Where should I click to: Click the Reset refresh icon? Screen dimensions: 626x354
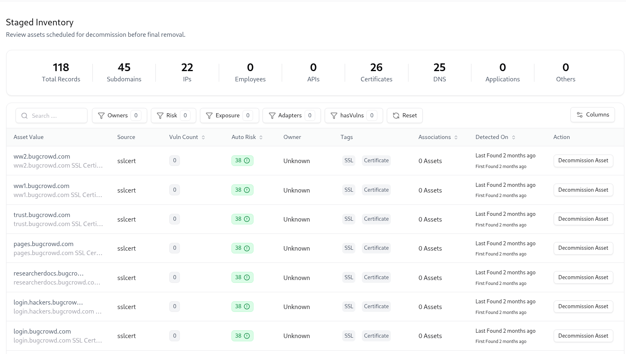396,116
